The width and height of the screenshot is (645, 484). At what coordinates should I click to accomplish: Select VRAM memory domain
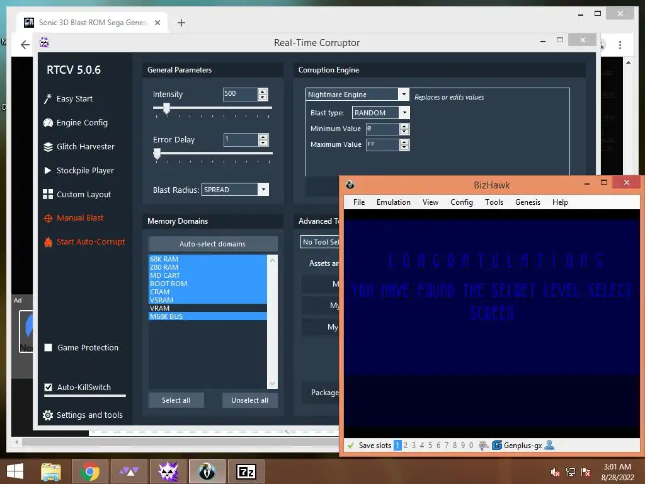(208, 308)
